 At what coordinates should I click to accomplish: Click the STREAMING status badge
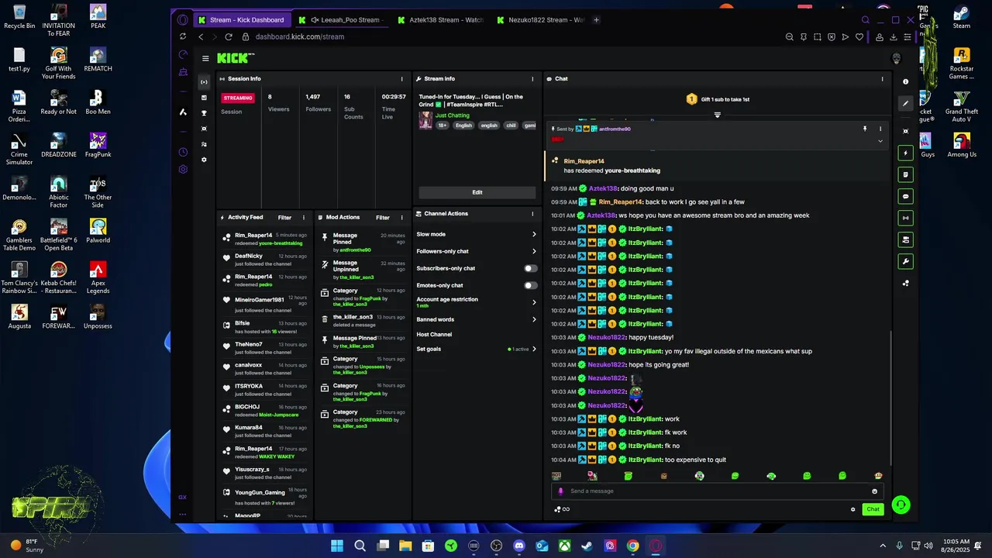point(238,98)
